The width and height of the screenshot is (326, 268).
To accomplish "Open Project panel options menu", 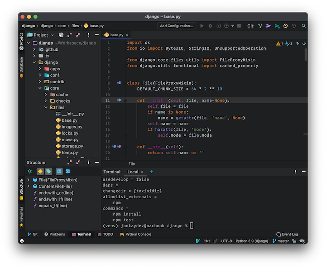I will 89,35.
